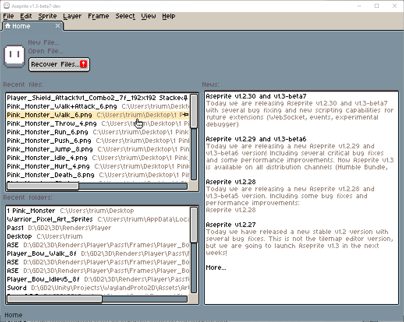This screenshot has height=322, width=404.
Task: Open the View menu
Action: click(149, 16)
